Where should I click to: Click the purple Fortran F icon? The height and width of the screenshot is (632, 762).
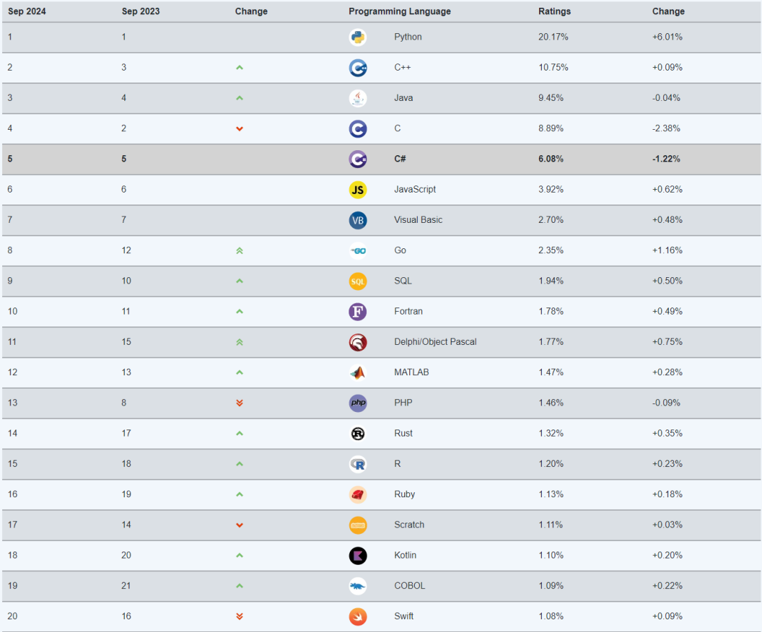tap(358, 312)
